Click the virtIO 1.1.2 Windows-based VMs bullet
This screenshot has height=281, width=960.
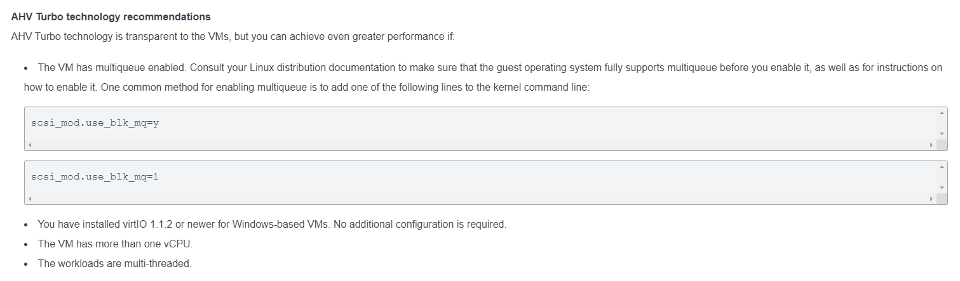(272, 225)
